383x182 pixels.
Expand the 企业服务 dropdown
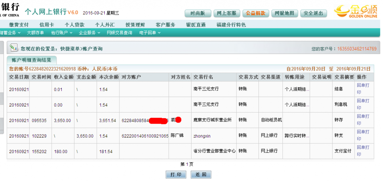(89, 33)
